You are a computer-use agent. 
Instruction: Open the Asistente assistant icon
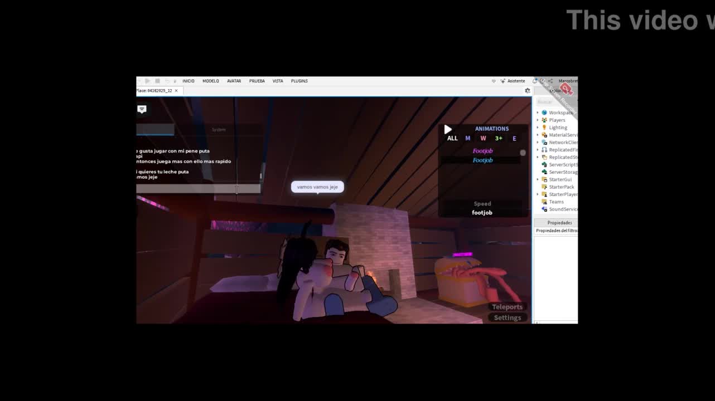coord(503,81)
